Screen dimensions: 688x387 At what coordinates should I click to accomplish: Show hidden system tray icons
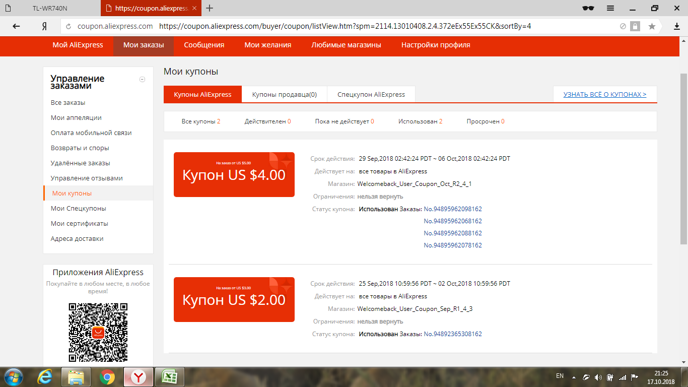coord(573,376)
